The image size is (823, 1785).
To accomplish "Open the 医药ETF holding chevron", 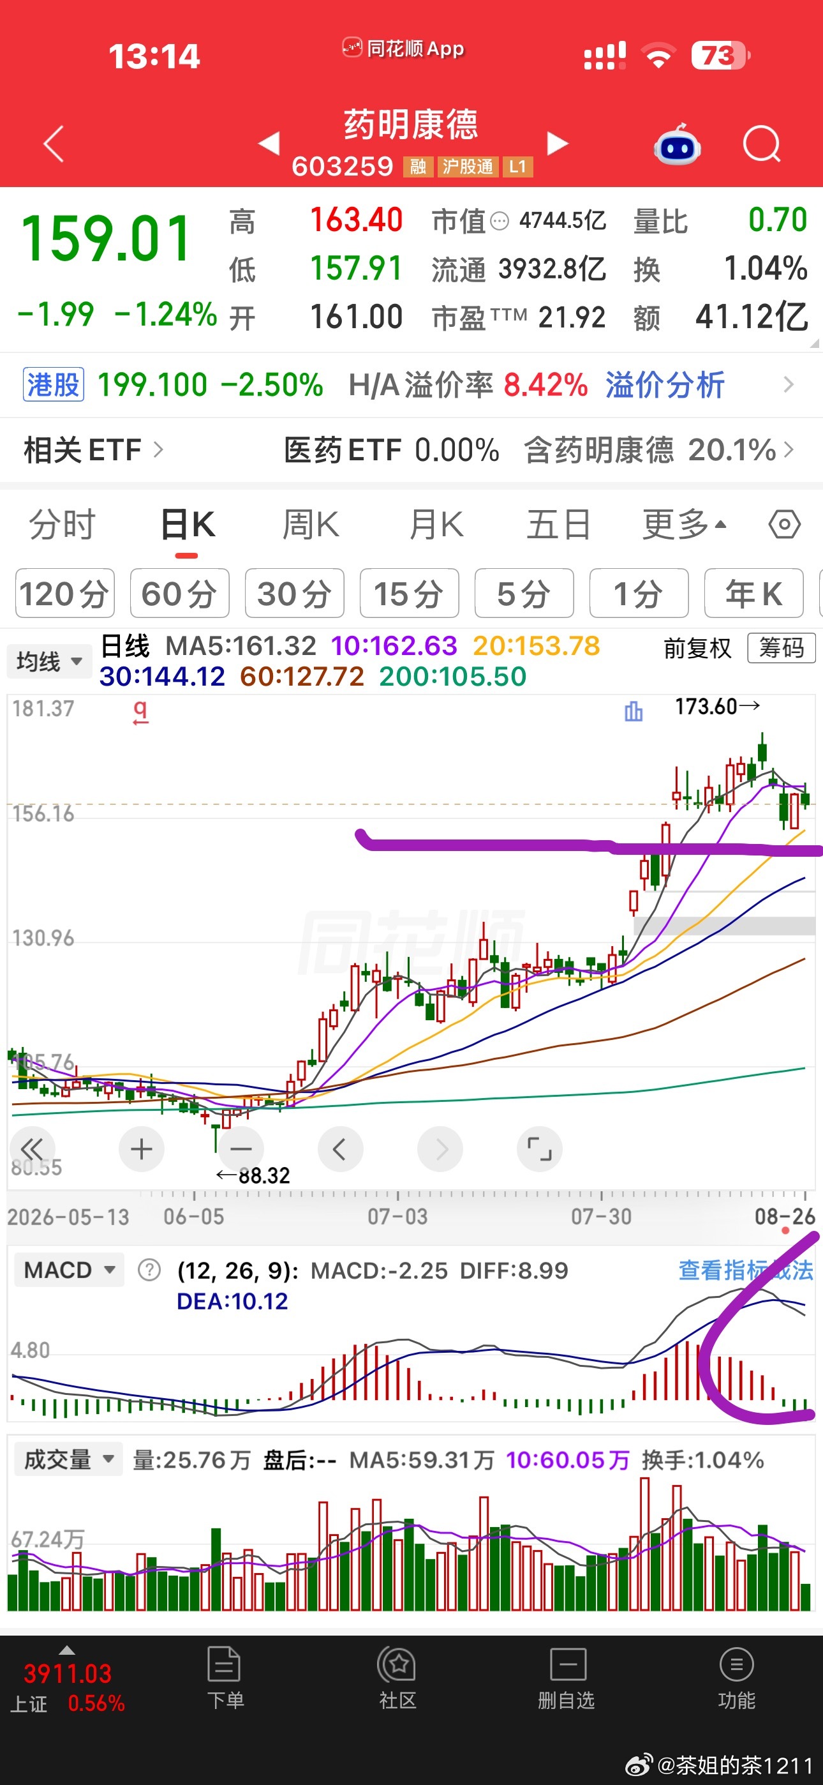I will coord(789,449).
